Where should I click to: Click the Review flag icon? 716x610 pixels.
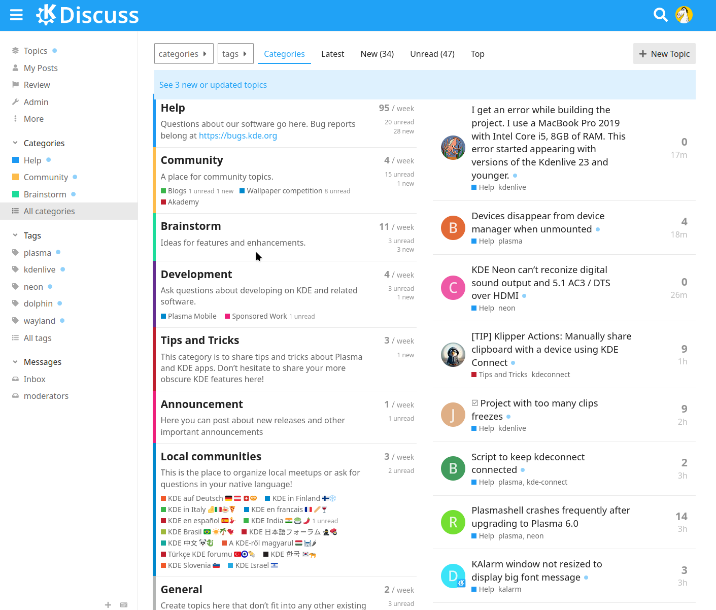(x=15, y=85)
